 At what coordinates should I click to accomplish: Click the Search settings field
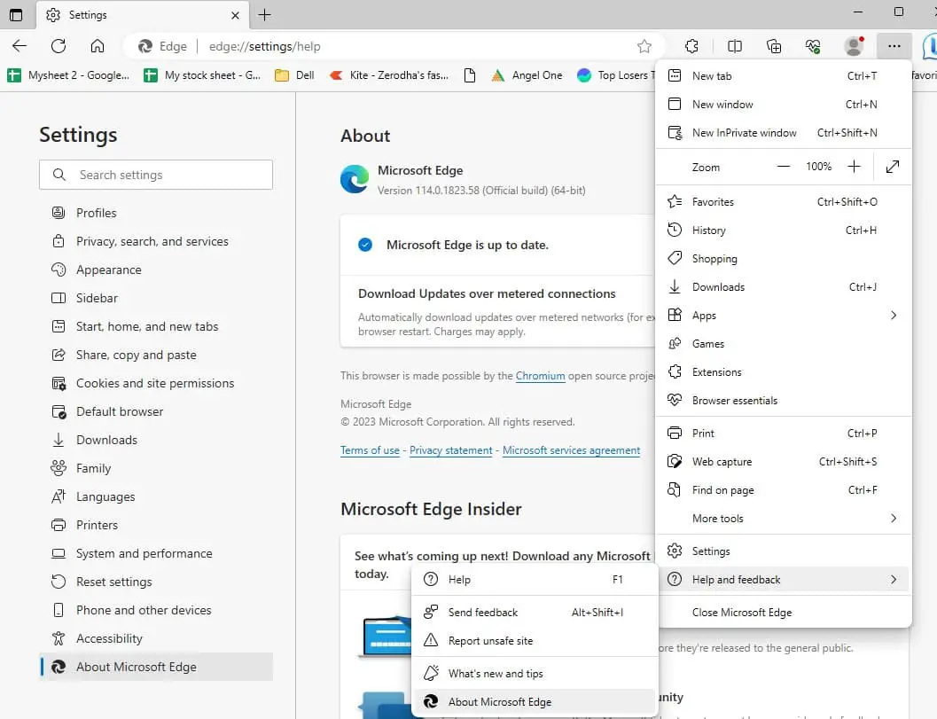[156, 175]
